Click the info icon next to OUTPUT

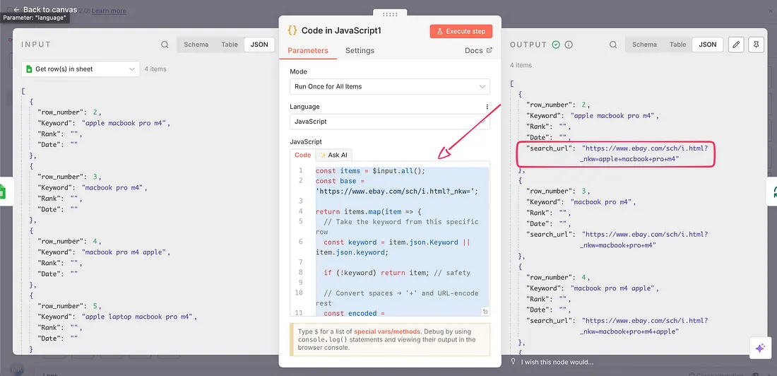tap(569, 45)
